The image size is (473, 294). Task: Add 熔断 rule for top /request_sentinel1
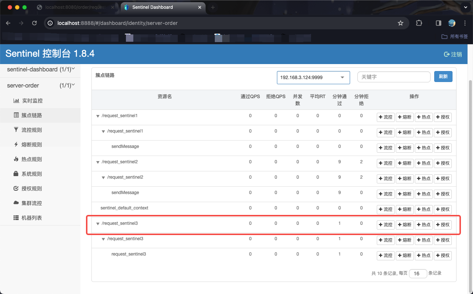click(405, 117)
